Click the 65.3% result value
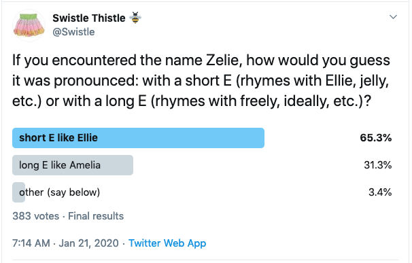Image resolution: width=412 pixels, height=263 pixels. [376, 138]
